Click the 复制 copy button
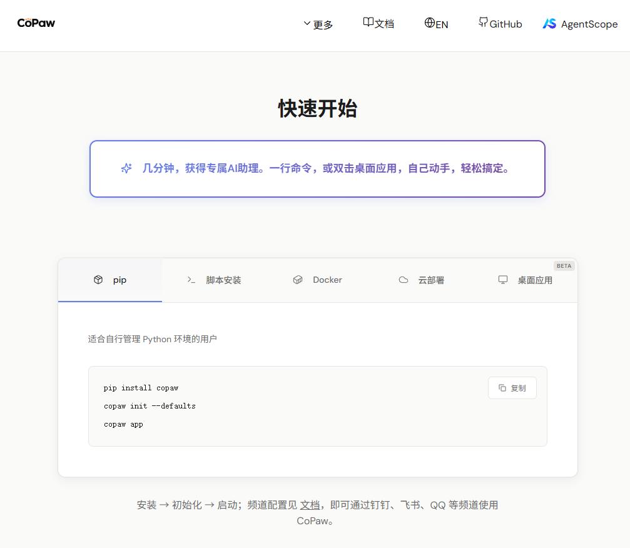Image resolution: width=630 pixels, height=548 pixels. [512, 388]
